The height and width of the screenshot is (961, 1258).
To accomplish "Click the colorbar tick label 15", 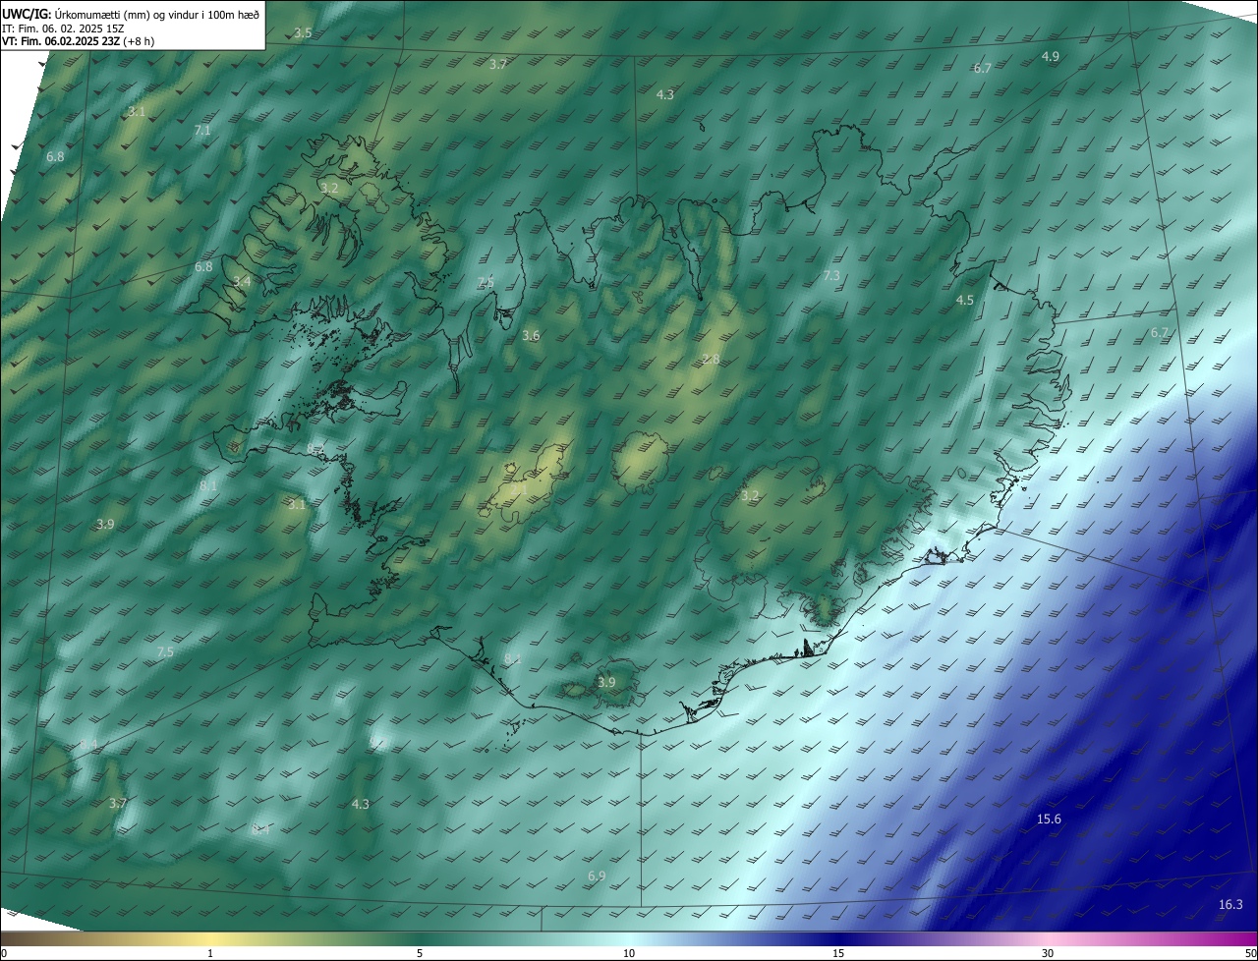I will (x=838, y=954).
